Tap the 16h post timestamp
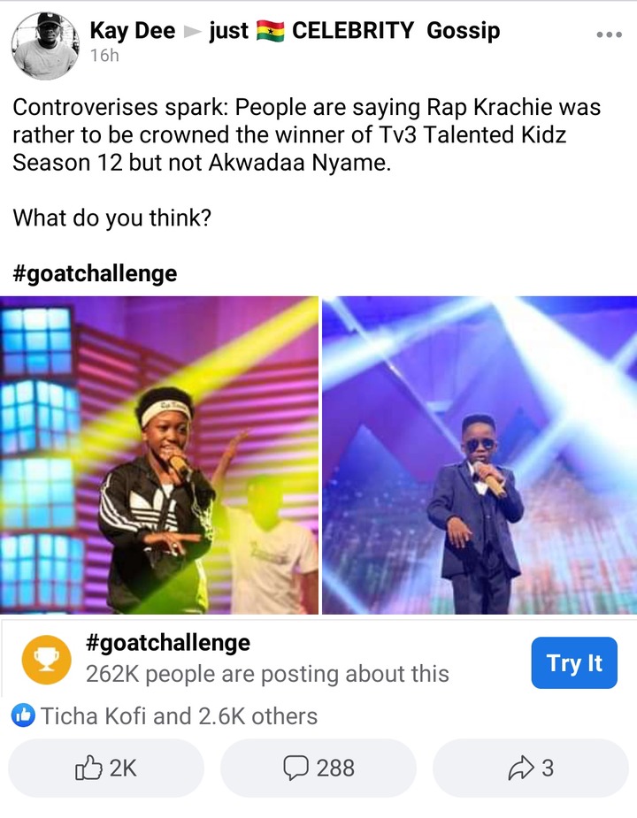This screenshot has width=637, height=818. coord(104,56)
